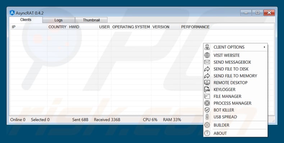Click the envelope icon for Send Messagebox
284x143 pixels.
tap(207, 62)
